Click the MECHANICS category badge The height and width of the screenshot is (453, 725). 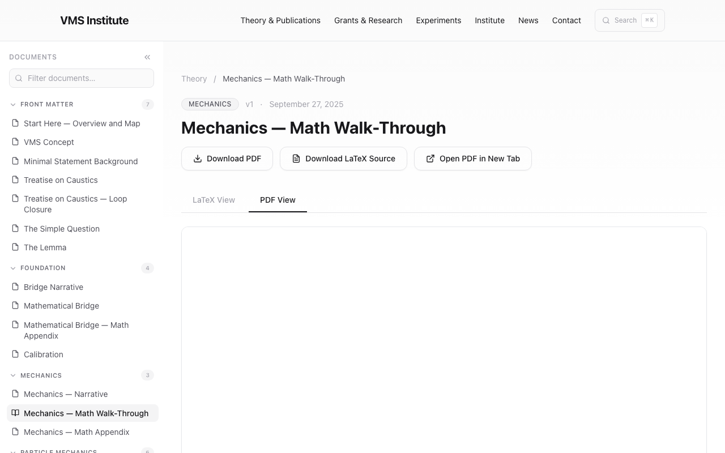(x=210, y=104)
